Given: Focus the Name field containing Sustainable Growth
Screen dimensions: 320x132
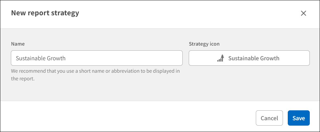Looking at the screenshot, I should [x=96, y=58].
